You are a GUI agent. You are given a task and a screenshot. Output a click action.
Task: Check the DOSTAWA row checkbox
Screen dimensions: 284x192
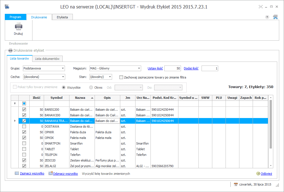click(x=24, y=126)
